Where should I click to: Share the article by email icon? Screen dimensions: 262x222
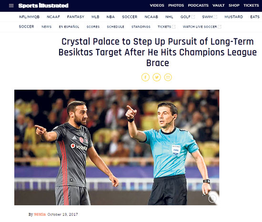coord(168,77)
